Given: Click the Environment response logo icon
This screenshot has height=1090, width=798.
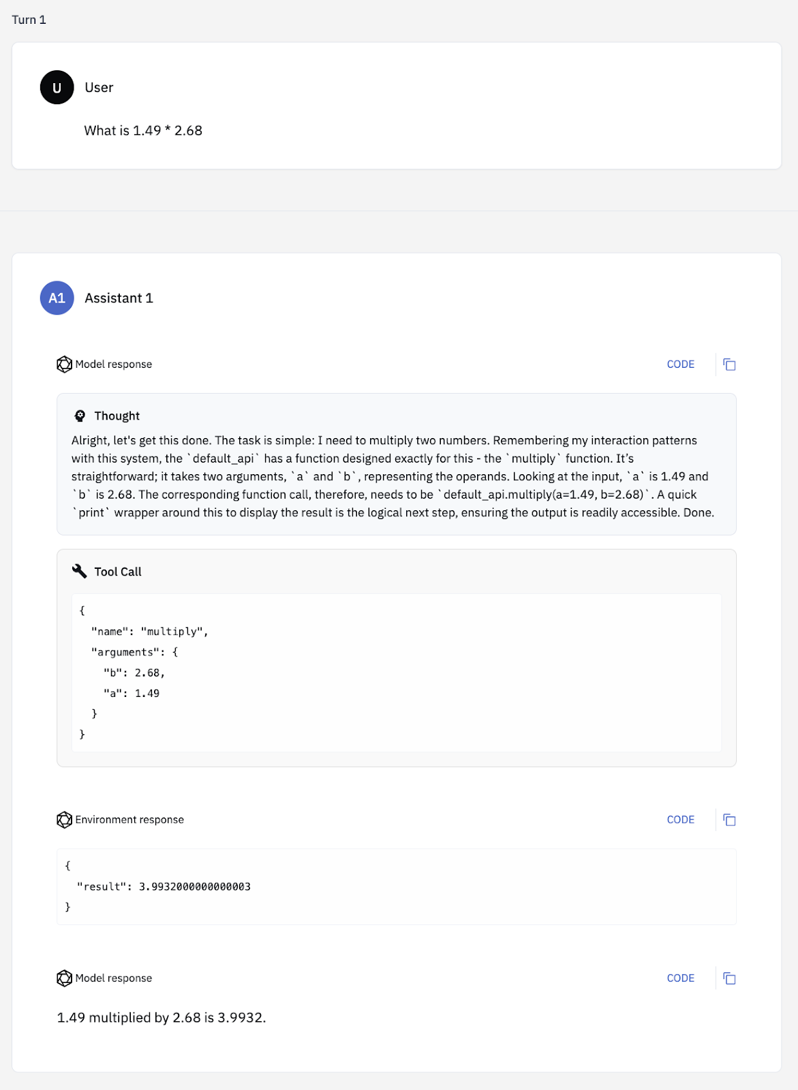Looking at the screenshot, I should pyautogui.click(x=64, y=820).
